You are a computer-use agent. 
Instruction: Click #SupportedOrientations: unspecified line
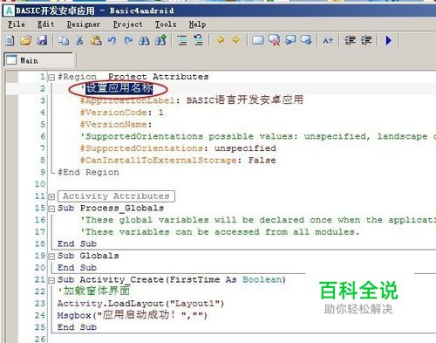coord(178,148)
